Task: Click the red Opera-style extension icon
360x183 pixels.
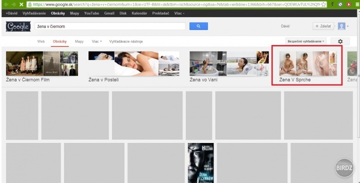Action: (349, 4)
